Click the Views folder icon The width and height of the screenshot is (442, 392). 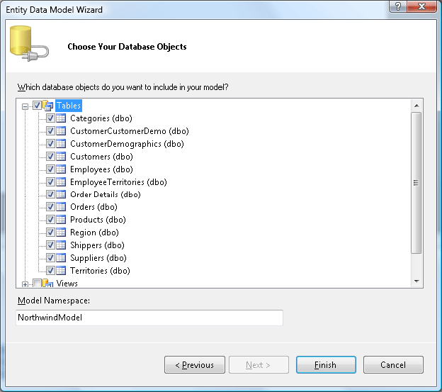click(x=47, y=283)
